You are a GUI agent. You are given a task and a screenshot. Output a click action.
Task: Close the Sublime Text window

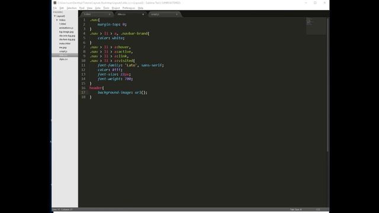click(x=325, y=2)
